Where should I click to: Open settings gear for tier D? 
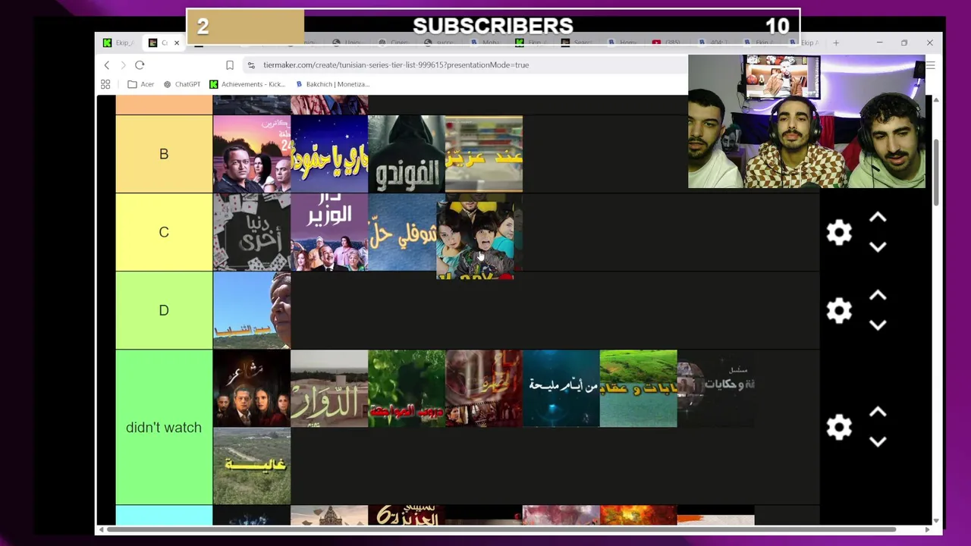coord(839,310)
